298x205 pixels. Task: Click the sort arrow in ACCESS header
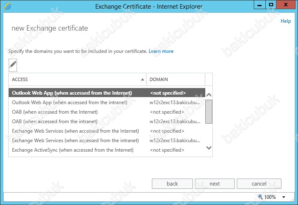142,79
